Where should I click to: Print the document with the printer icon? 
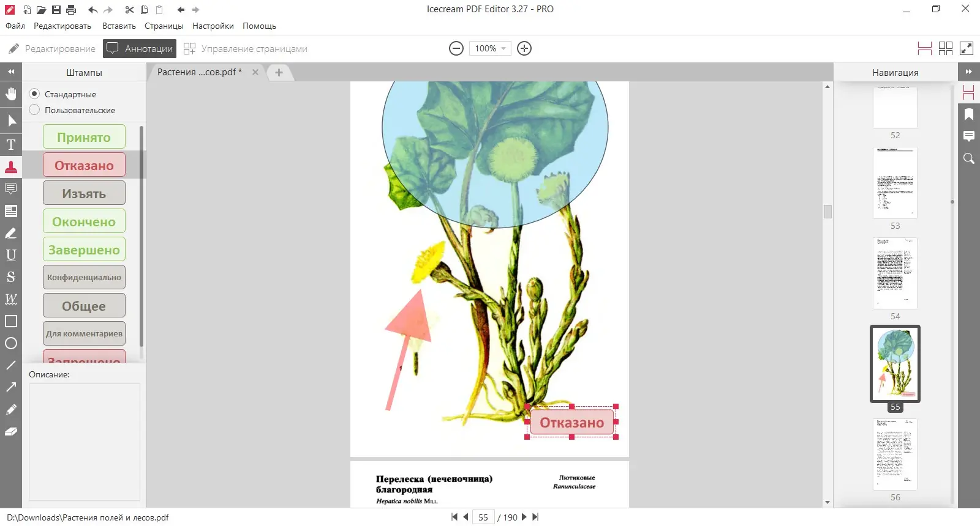click(x=71, y=10)
